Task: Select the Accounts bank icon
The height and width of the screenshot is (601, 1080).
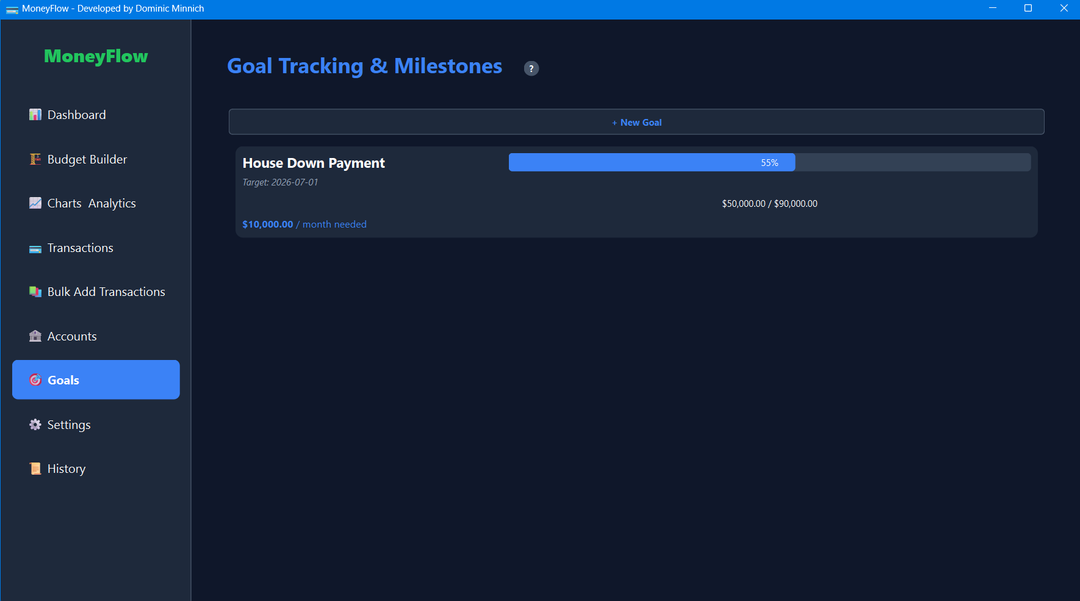Action: coord(35,336)
